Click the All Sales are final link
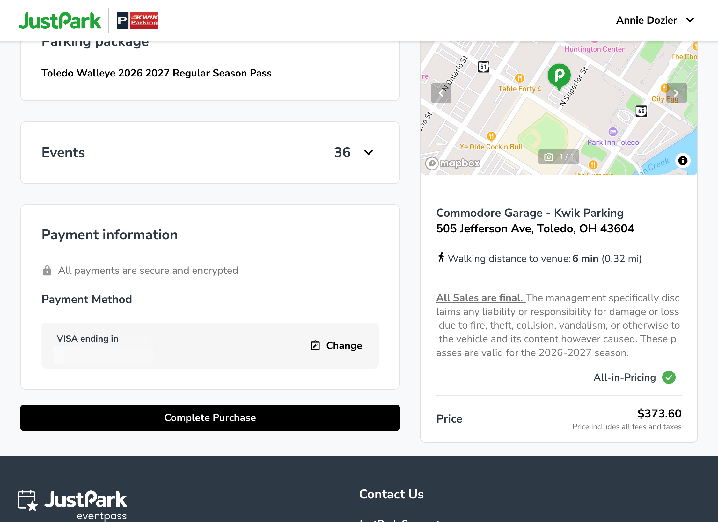The image size is (718, 522). [x=480, y=298]
